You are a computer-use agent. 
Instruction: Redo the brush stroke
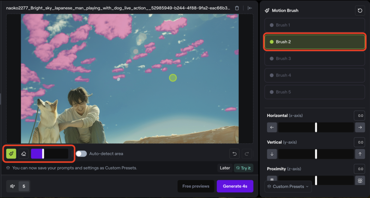(x=247, y=154)
